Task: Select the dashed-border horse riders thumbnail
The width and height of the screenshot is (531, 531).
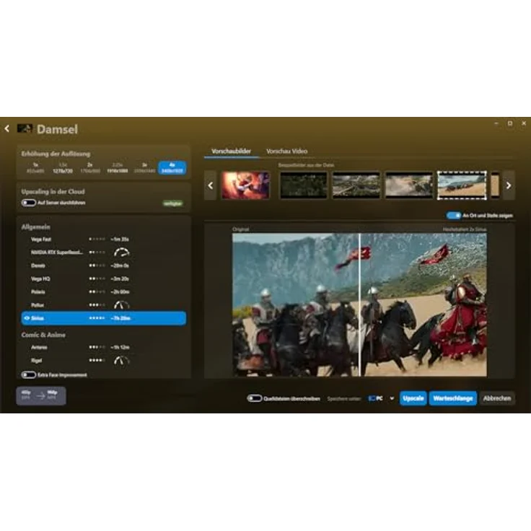Action: [462, 185]
